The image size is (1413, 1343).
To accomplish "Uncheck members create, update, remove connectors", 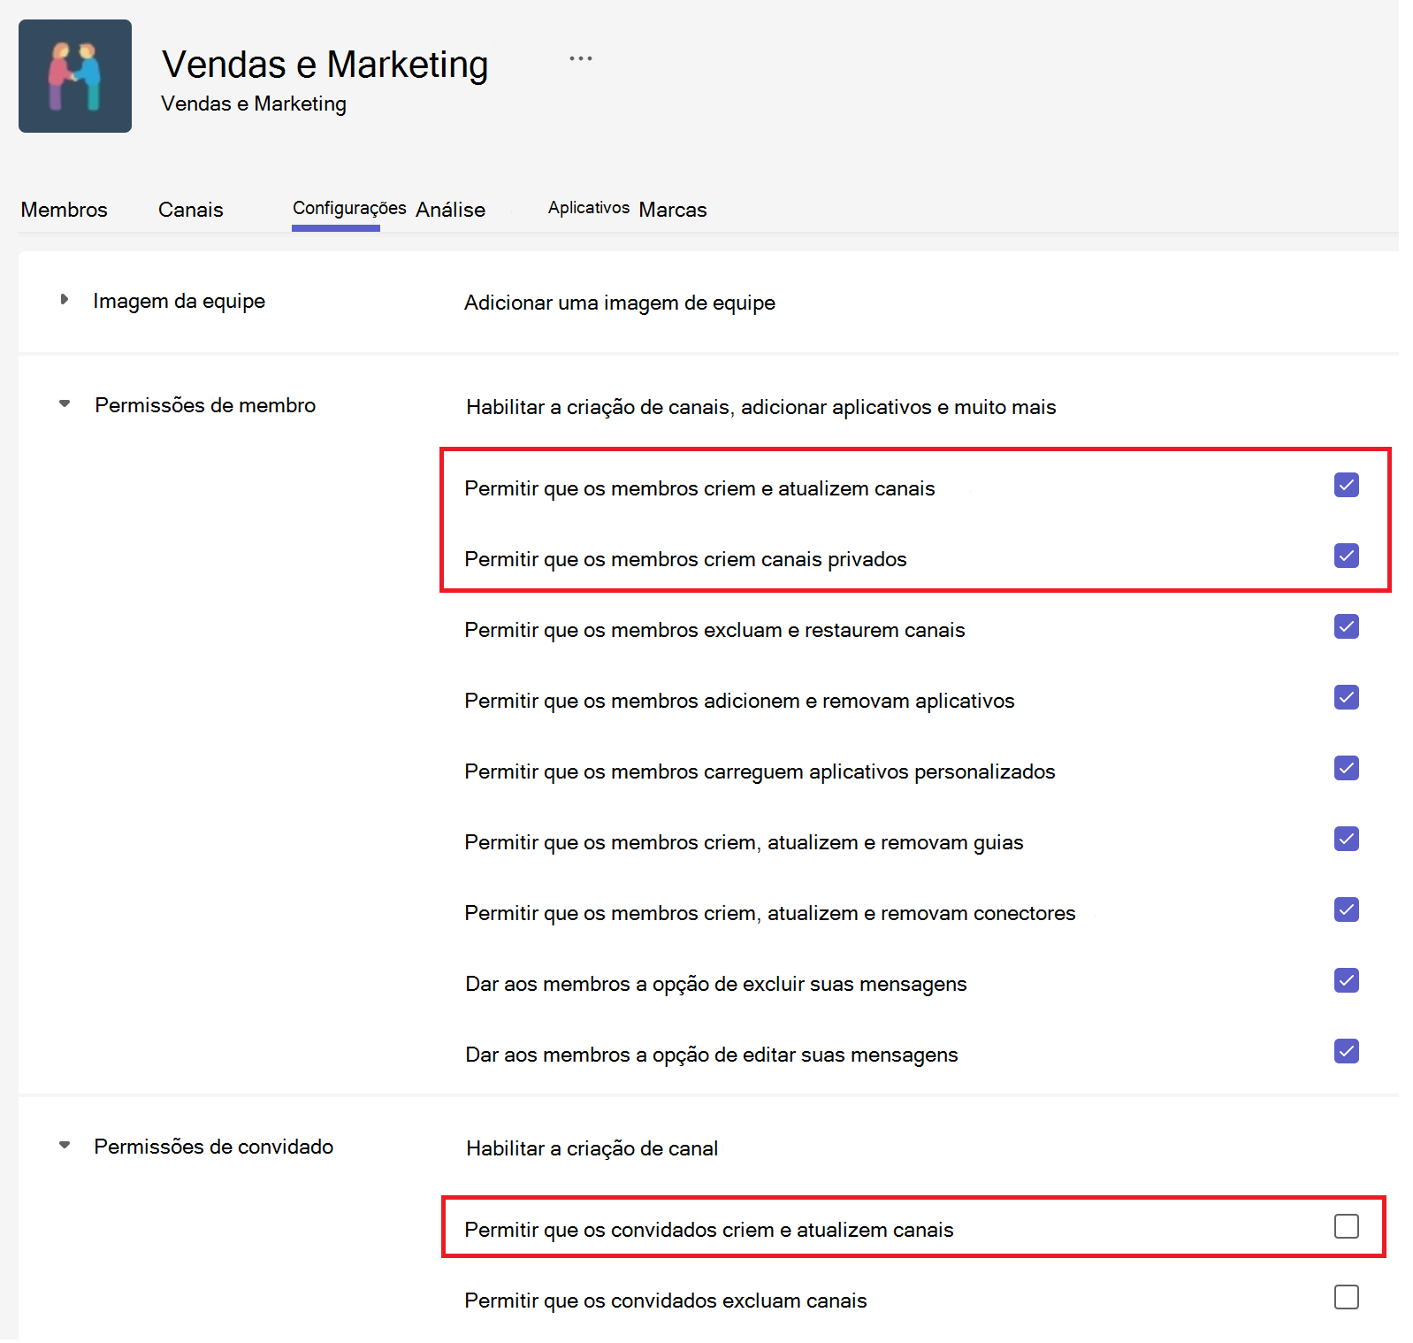I will click(1347, 909).
